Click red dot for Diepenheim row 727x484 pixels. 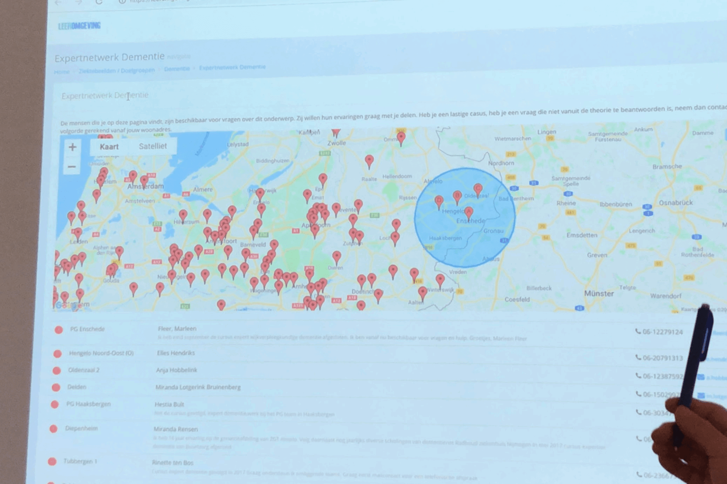(x=53, y=429)
